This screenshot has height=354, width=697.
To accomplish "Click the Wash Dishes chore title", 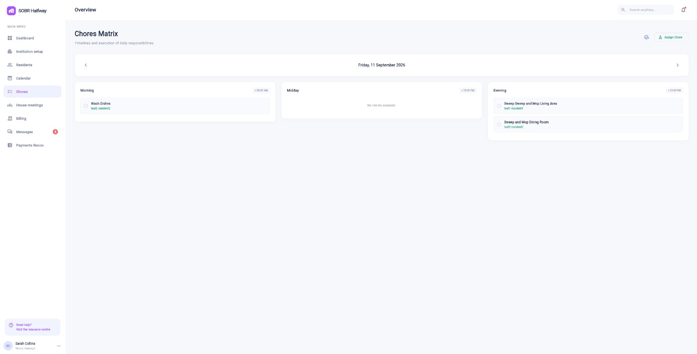I will click(101, 104).
